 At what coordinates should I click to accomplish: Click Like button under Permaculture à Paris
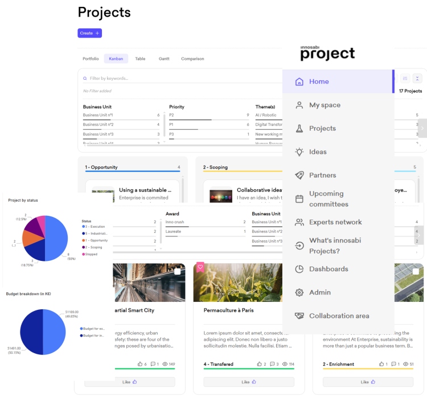coord(245,382)
